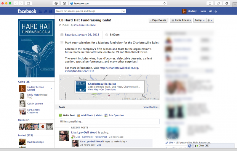237x151 pixels.
Task: Click Follow Post link
Action: 101,137
